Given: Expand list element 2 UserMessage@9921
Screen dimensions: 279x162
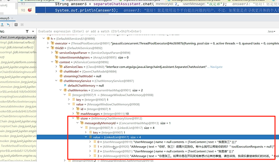Looking at the screenshot, I should pyautogui.click(x=90, y=151).
